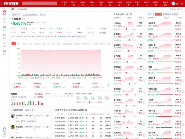
Task: Sort sector list by 涨跌幅
Action: click(x=151, y=18)
